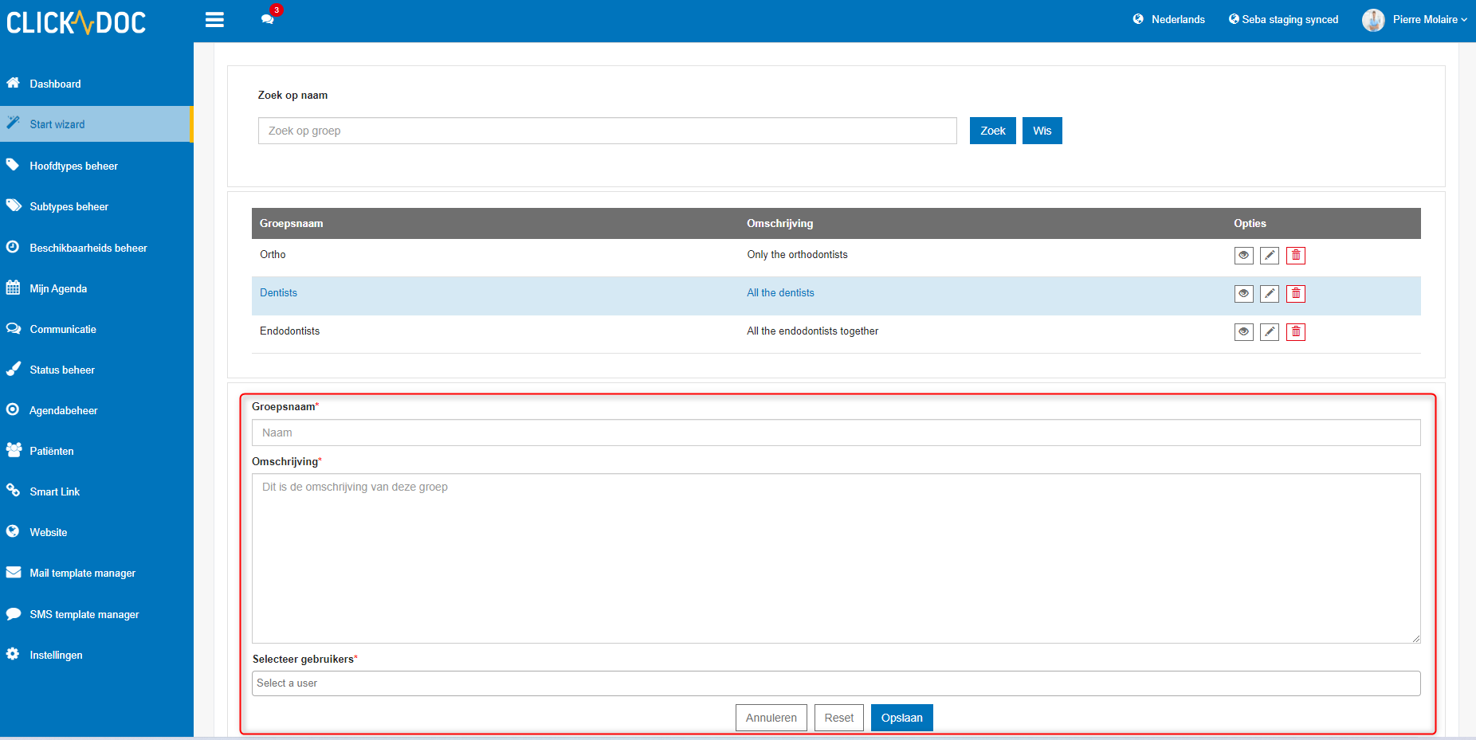The image size is (1476, 740).
Task: Delete the Ortho group with trash icon
Action: point(1296,256)
